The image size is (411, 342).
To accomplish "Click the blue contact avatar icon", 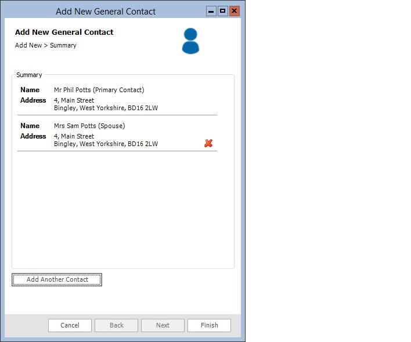I will pyautogui.click(x=190, y=41).
